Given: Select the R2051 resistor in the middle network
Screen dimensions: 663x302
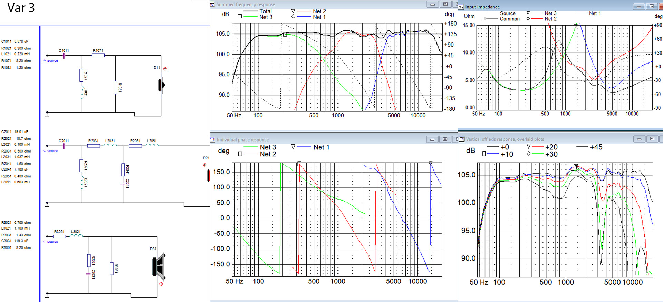Looking at the screenshot, I should pyautogui.click(x=135, y=146).
